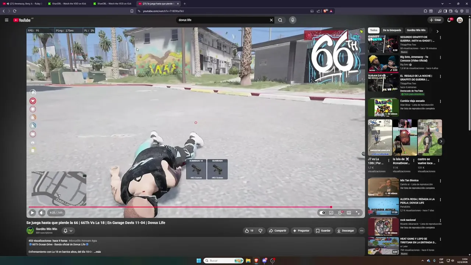Click taskbar Buscar search box
The width and height of the screenshot is (471, 265).
point(224,261)
